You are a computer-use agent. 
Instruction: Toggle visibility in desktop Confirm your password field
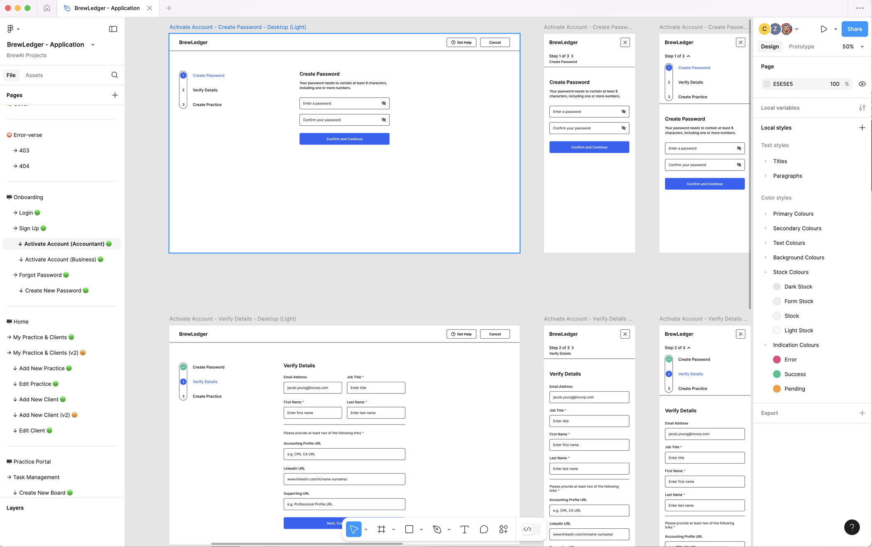[384, 120]
